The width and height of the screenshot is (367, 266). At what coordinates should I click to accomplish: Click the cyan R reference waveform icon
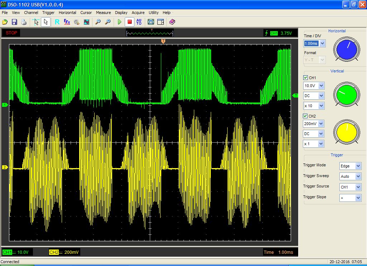pyautogui.click(x=57, y=22)
